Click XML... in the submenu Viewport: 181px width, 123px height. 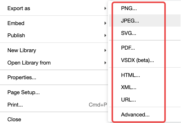click(x=129, y=88)
